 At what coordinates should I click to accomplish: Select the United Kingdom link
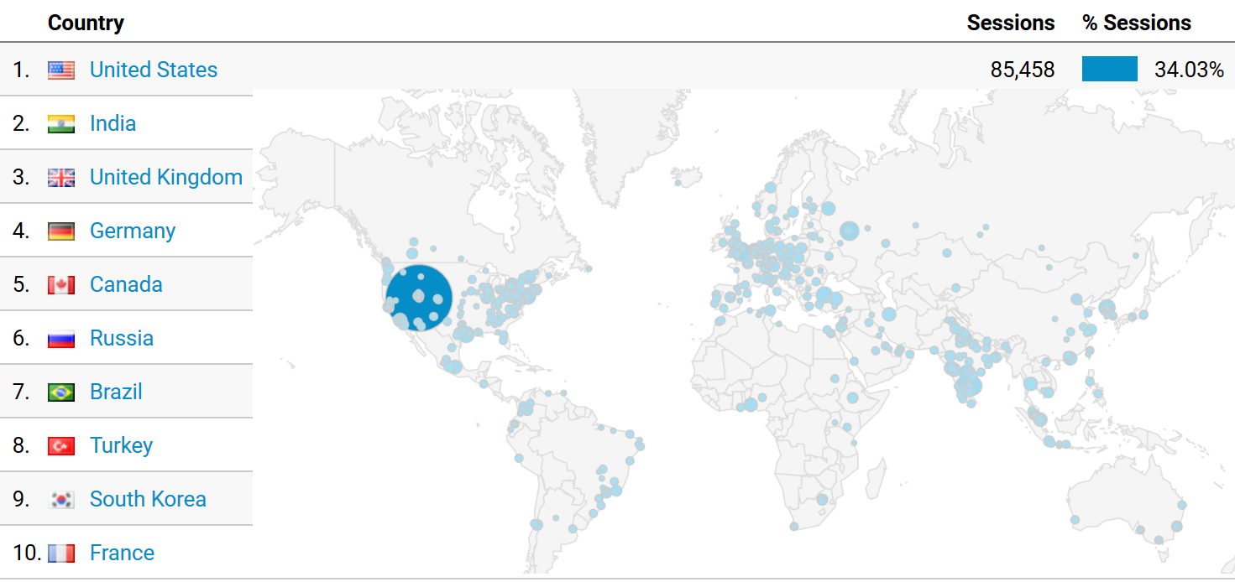pyautogui.click(x=166, y=177)
